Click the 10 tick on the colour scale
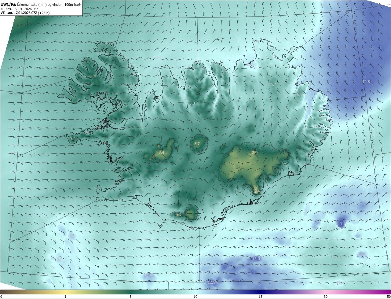Viewport: 391px width, 299px height. (195, 297)
